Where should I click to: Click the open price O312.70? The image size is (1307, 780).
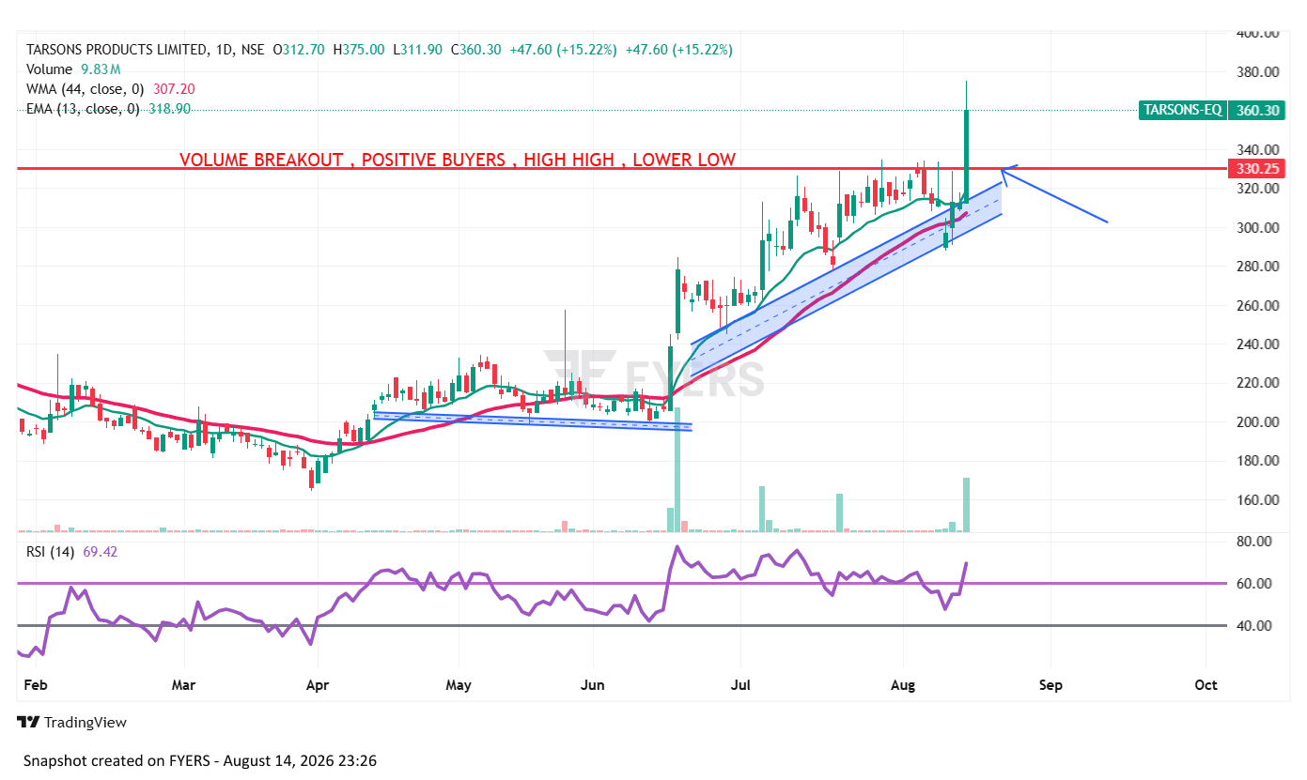[x=298, y=50]
